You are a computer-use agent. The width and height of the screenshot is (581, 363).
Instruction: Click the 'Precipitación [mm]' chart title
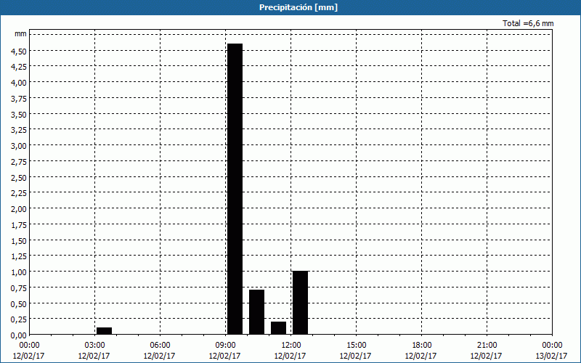298,7
